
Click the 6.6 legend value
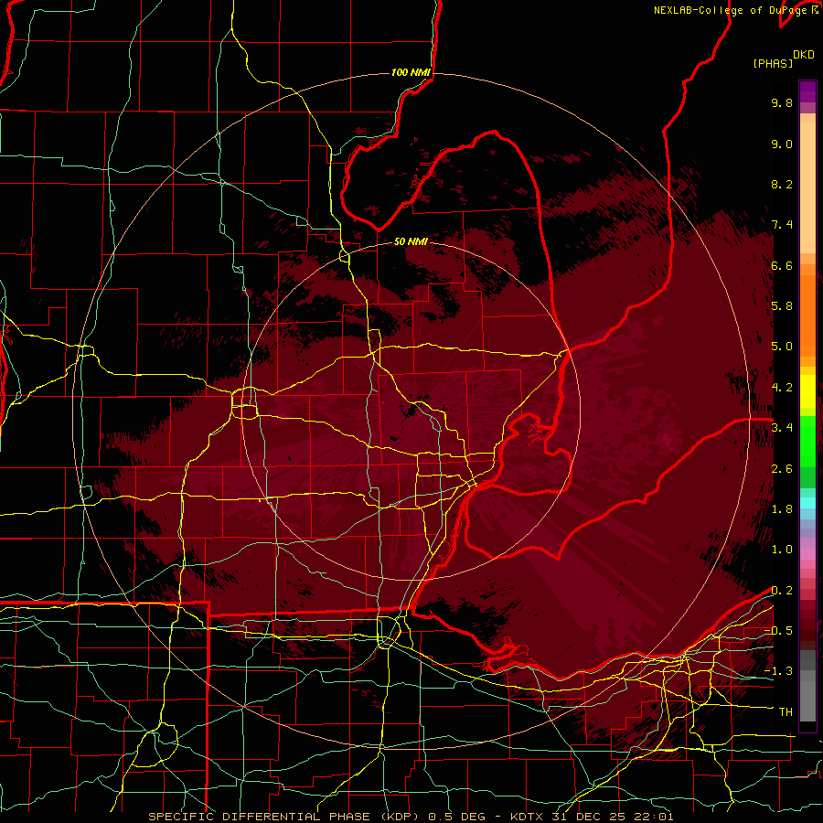click(x=782, y=265)
